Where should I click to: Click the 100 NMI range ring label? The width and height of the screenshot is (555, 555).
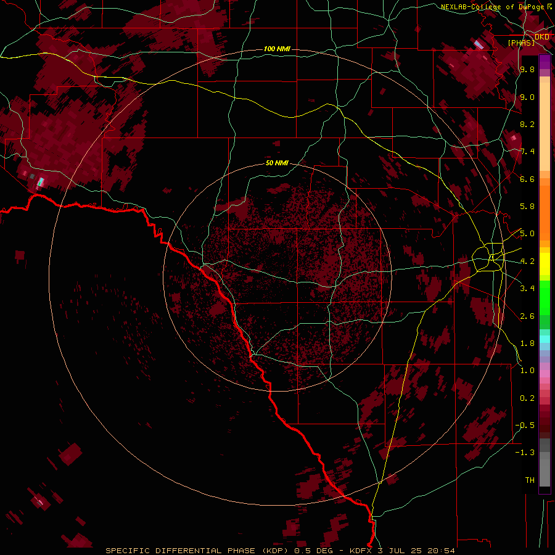(277, 49)
